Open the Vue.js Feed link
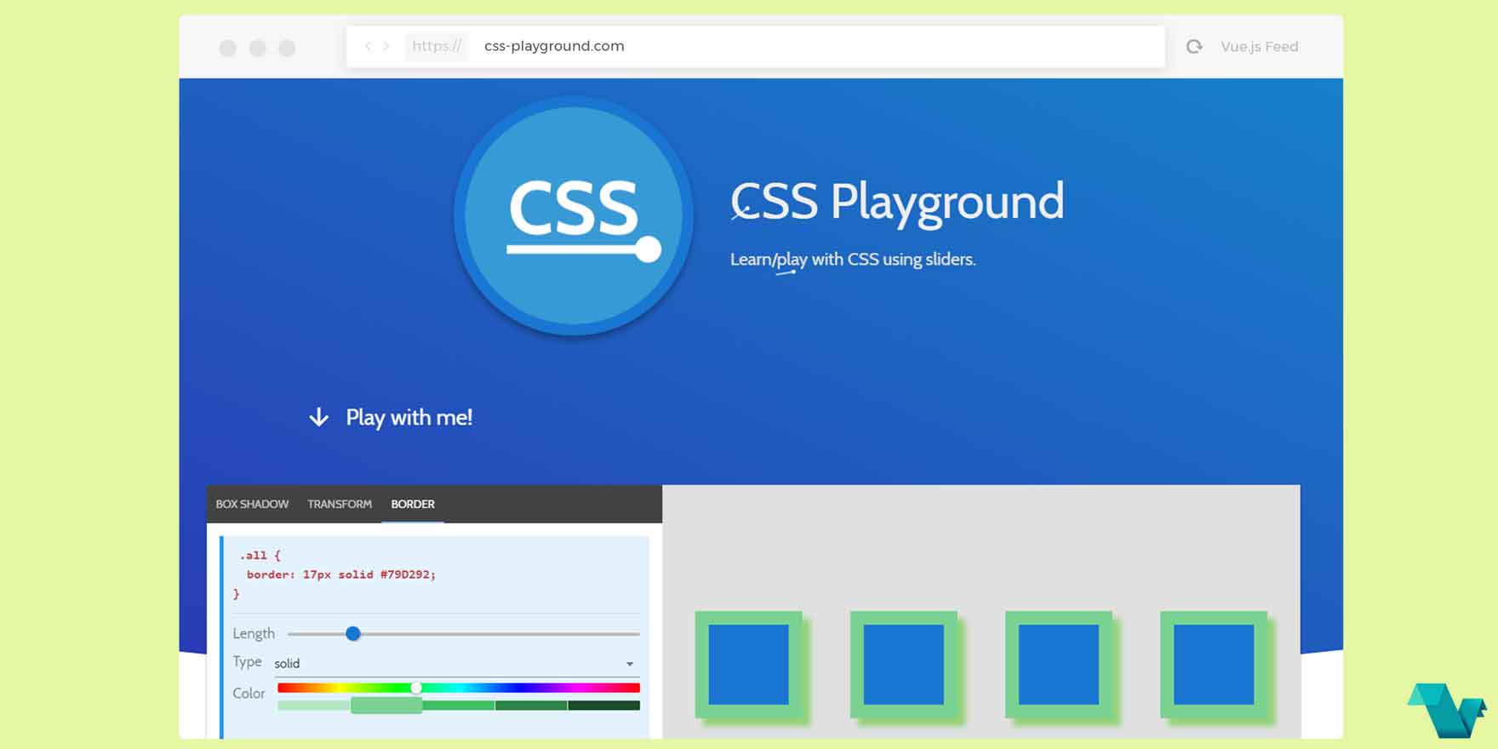Screen dimensions: 1498x749 click(1259, 47)
